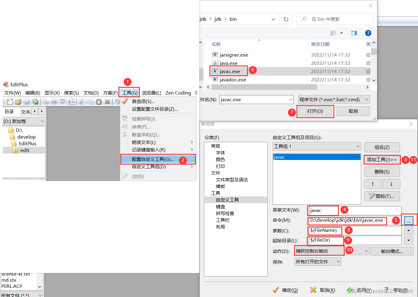This screenshot has height=297, width=418.
Task: Open the 朗读文本(L) submenu
Action: pyautogui.click(x=158, y=143)
